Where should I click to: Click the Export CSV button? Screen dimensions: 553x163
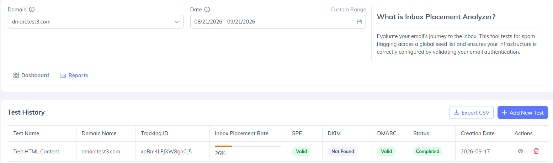pos(472,112)
